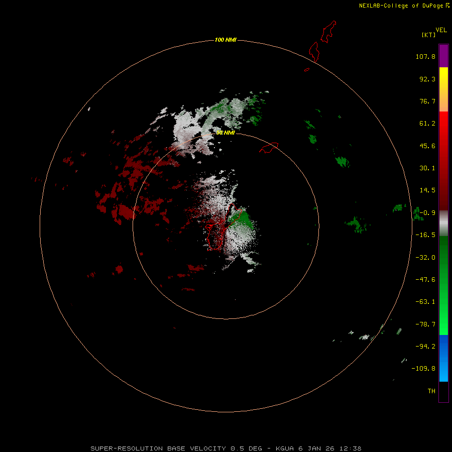452x452 pixels.
Task: Click the 45.6 value on velocity scale
Action: pos(427,146)
